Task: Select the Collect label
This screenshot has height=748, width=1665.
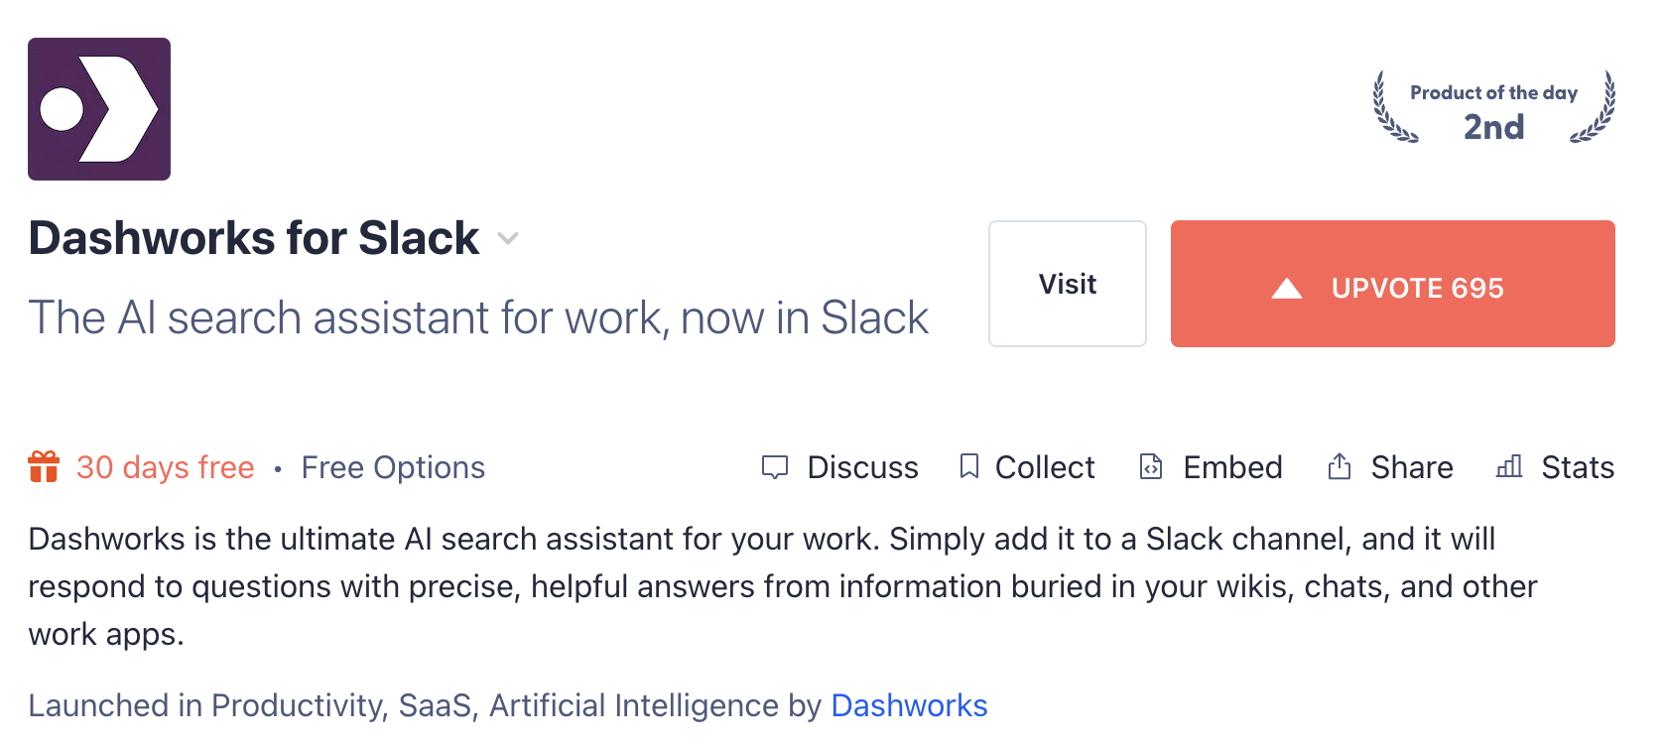Action: [1045, 467]
